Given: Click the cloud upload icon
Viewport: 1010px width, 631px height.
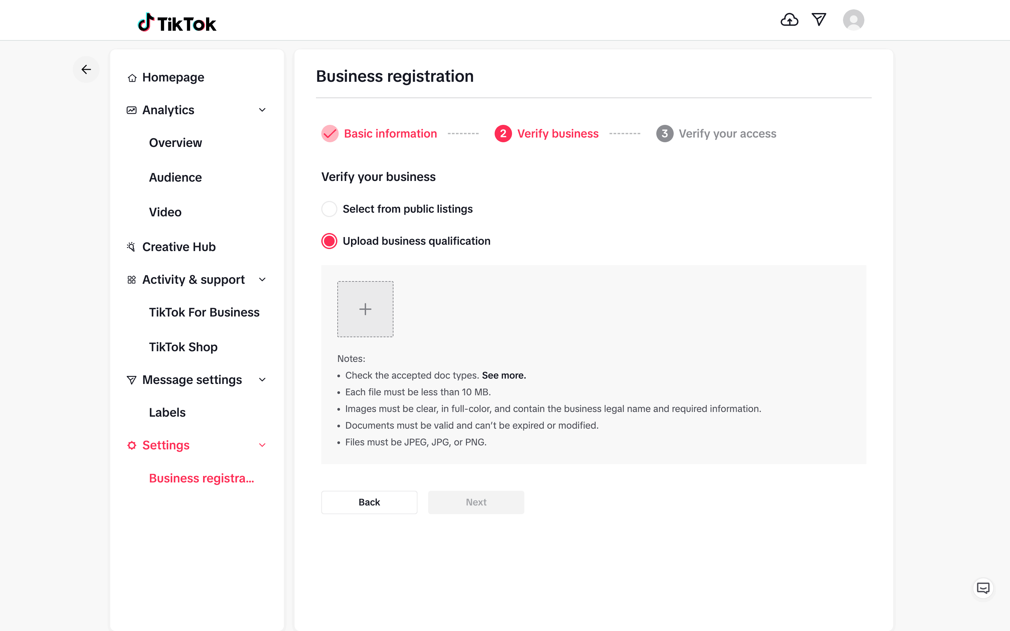Looking at the screenshot, I should pos(789,20).
